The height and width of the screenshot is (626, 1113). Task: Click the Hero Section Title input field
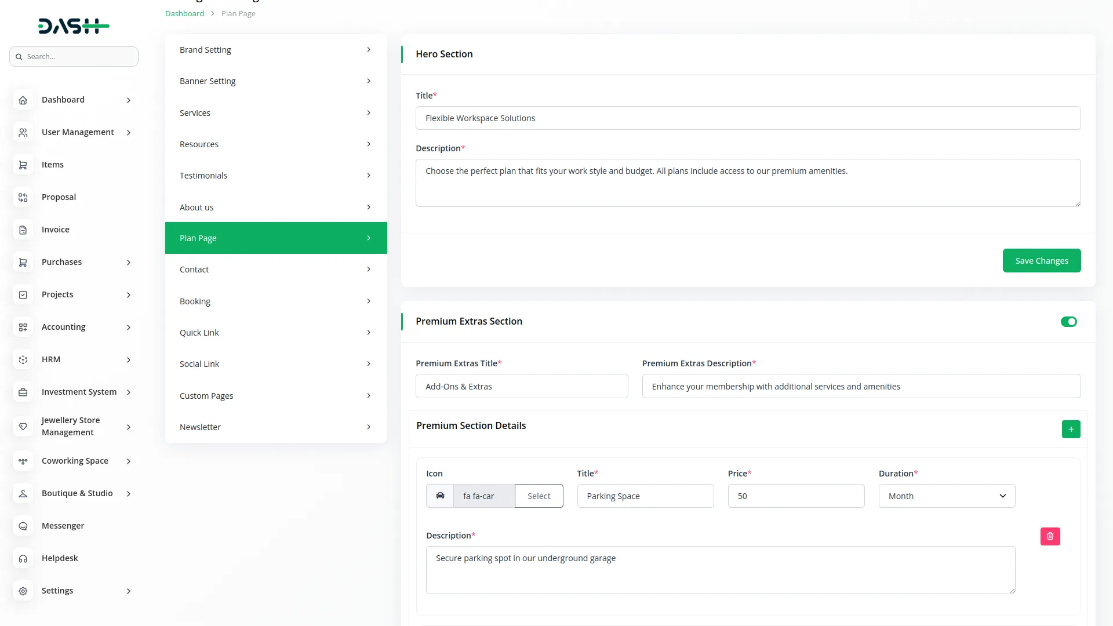tap(747, 118)
